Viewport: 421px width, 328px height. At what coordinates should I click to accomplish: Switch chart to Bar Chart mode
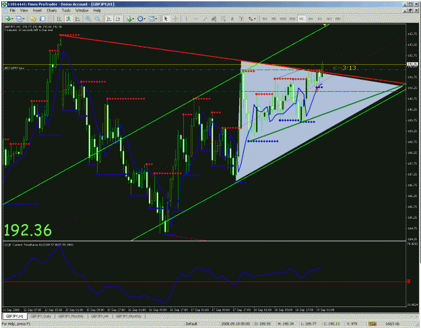coord(59,19)
